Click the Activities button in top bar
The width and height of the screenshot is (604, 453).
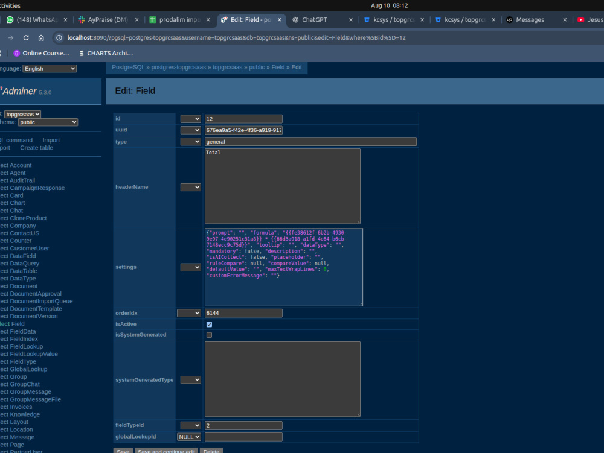point(10,6)
